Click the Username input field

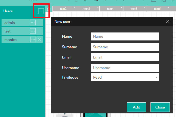[x=125, y=68]
